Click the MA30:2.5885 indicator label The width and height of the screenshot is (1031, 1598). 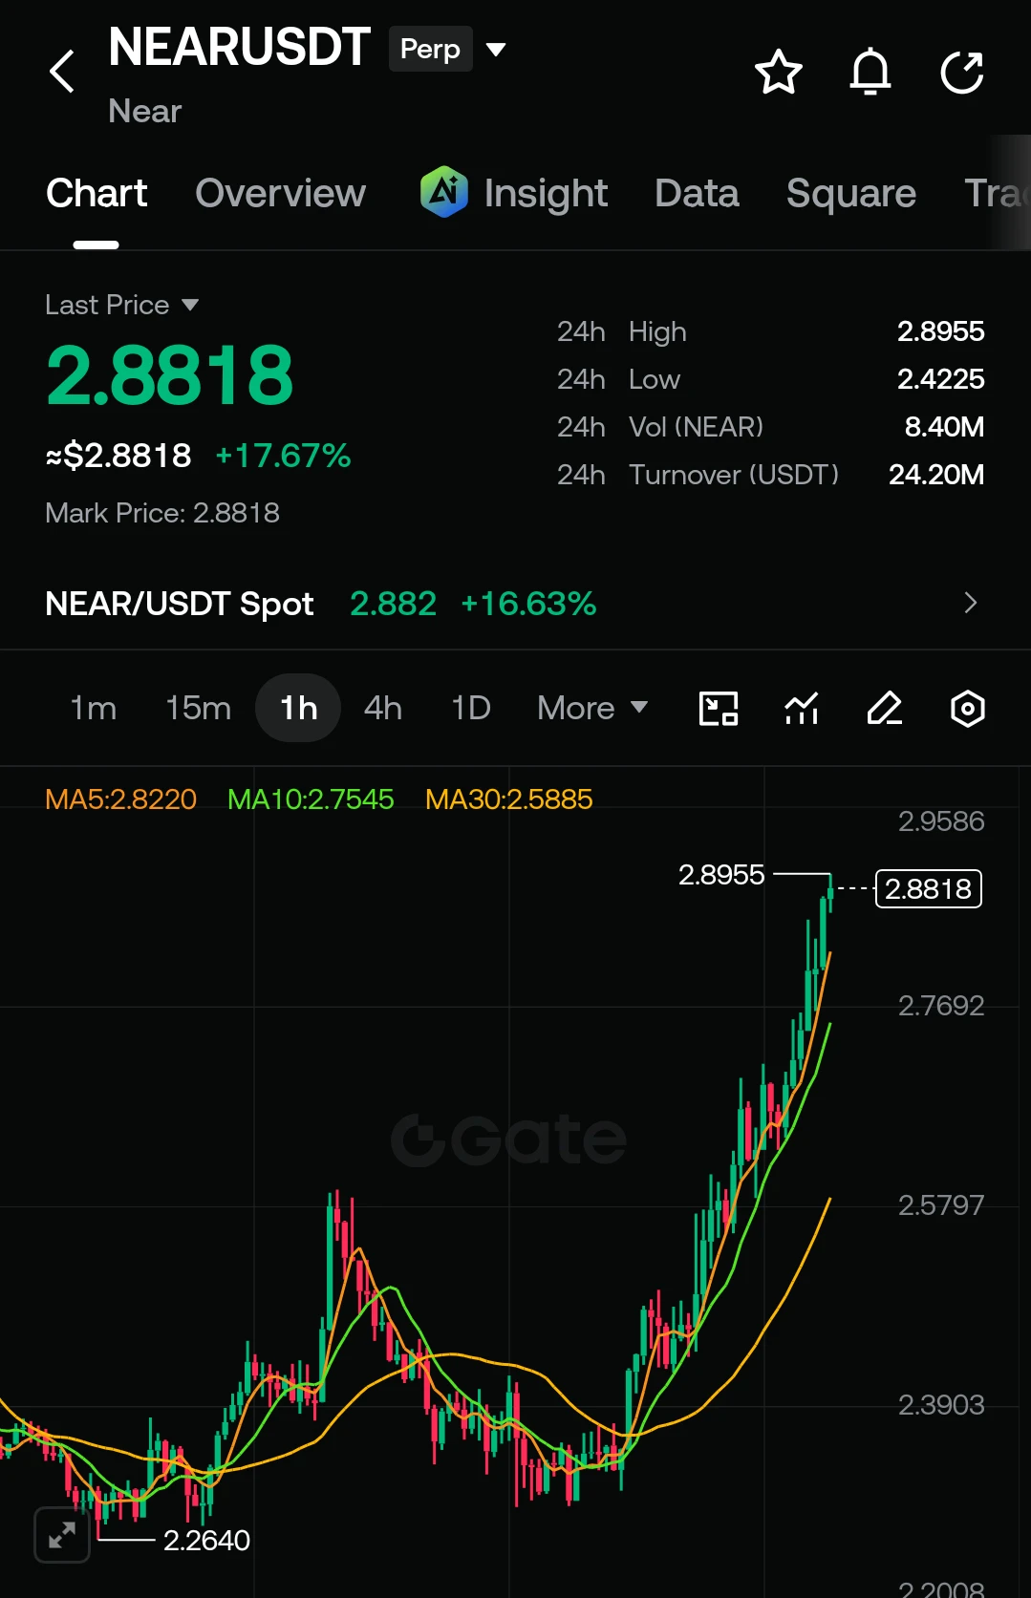[509, 799]
